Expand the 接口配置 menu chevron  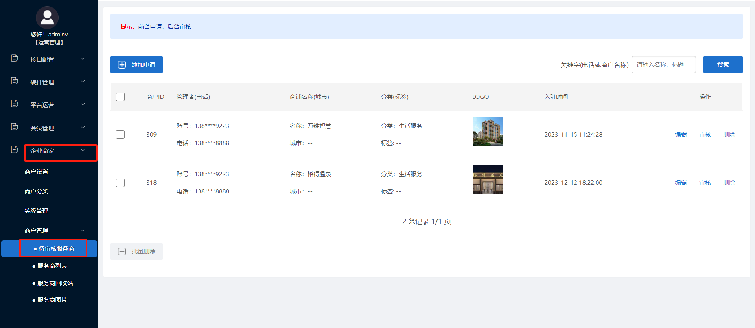click(x=83, y=59)
